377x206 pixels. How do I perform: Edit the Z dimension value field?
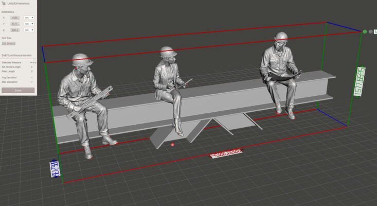click(15, 30)
